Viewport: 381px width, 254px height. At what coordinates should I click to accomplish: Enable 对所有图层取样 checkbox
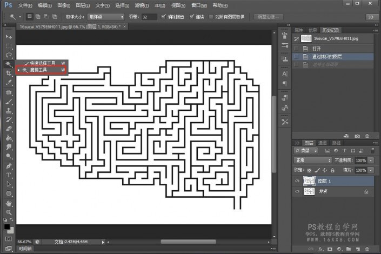tap(211, 17)
